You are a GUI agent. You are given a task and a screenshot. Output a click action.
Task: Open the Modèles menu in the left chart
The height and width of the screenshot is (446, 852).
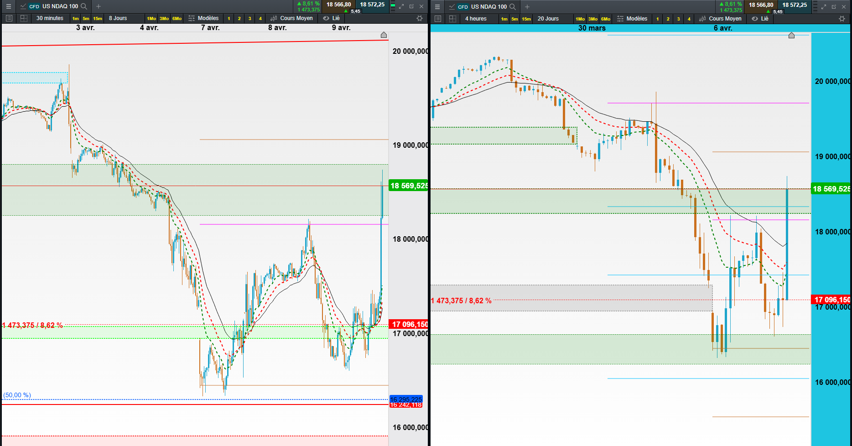coord(204,18)
